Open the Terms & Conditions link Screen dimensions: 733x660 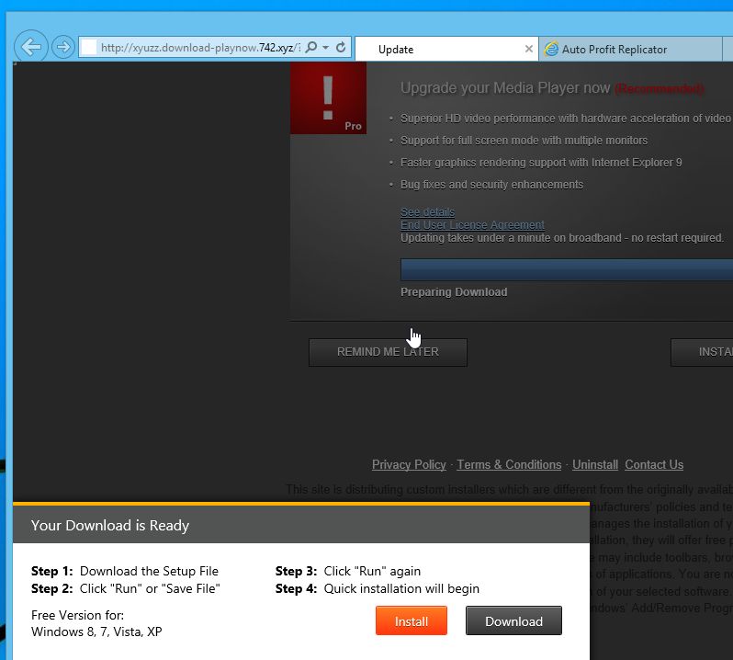(509, 464)
